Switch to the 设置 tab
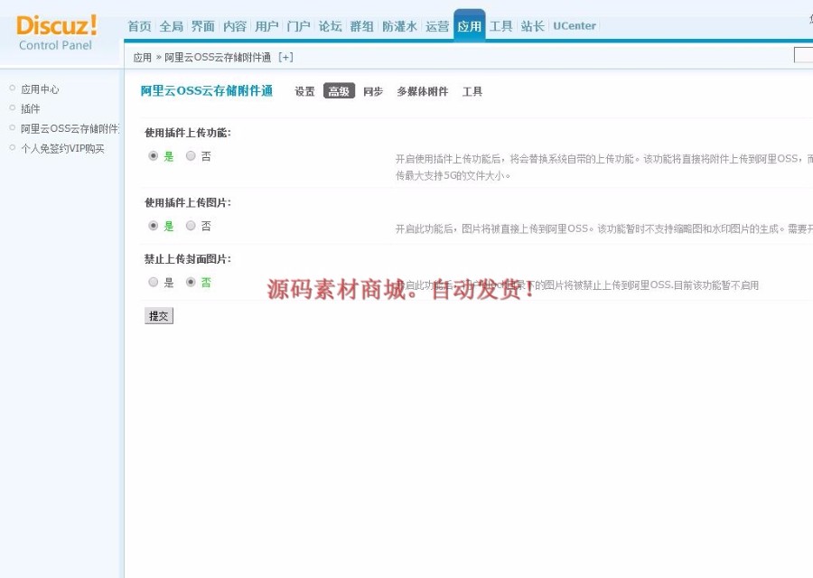 tap(305, 91)
